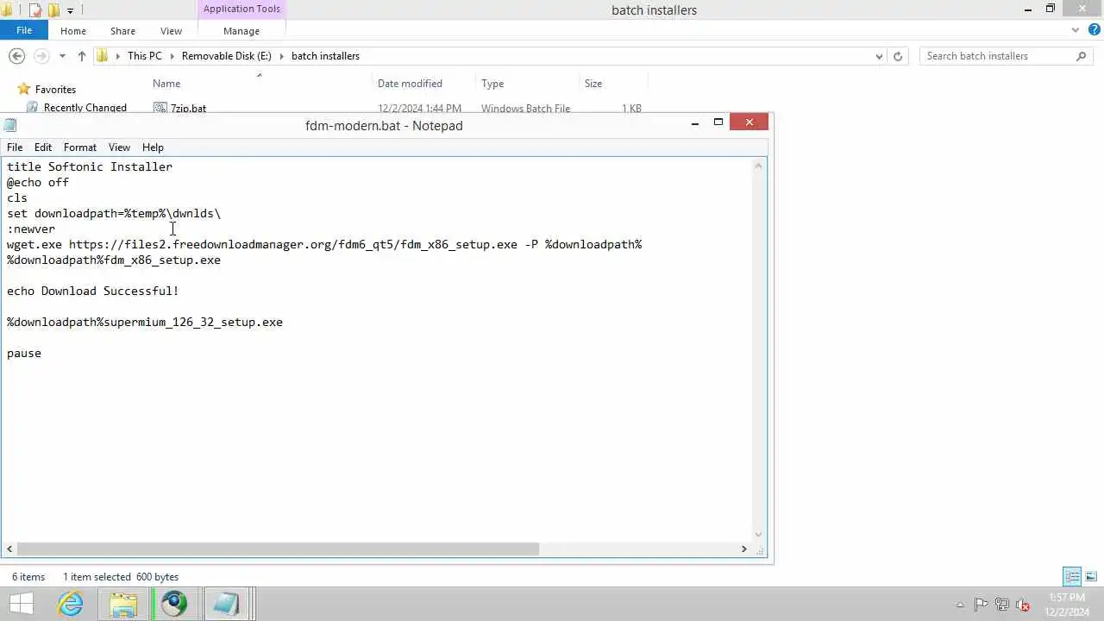Click the muted volume tray icon
Viewport: 1104px width, 621px height.
click(x=1023, y=605)
